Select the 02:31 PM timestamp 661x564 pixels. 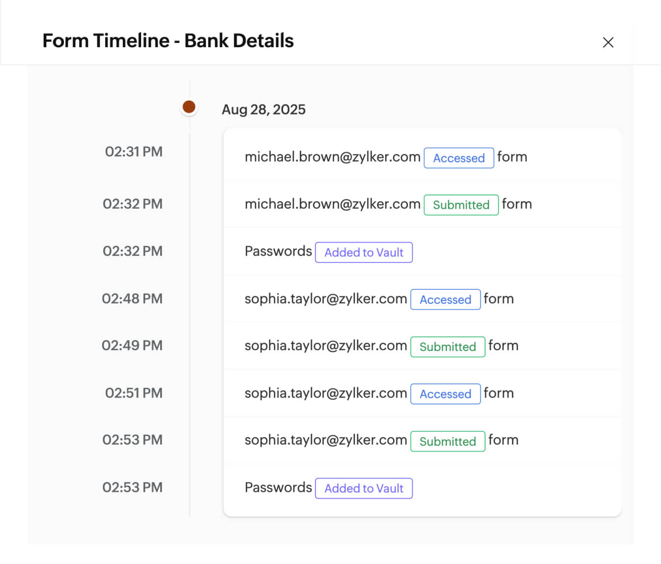click(x=133, y=151)
